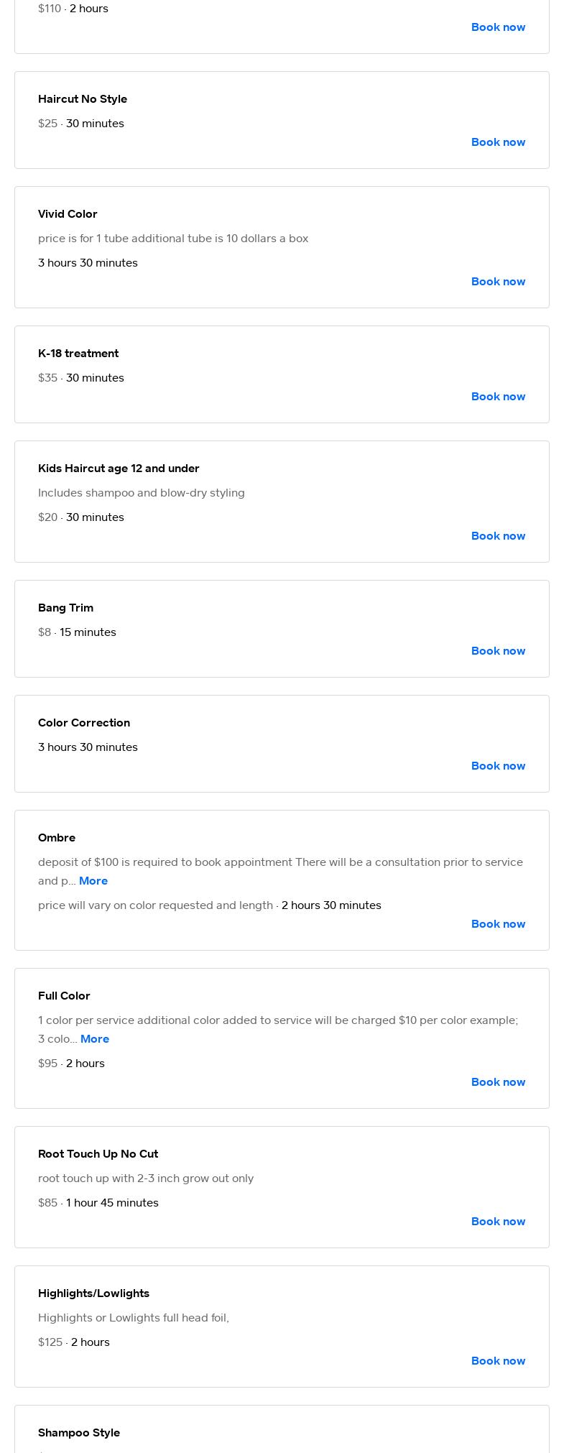
Task: Book the Kids Haircut age 12 and under
Action: click(498, 536)
